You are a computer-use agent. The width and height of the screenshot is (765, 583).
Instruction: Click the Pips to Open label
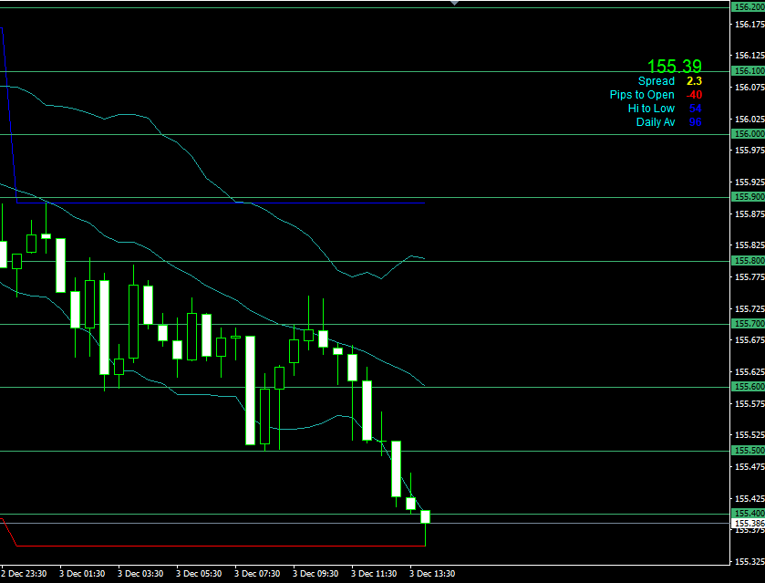pos(642,95)
